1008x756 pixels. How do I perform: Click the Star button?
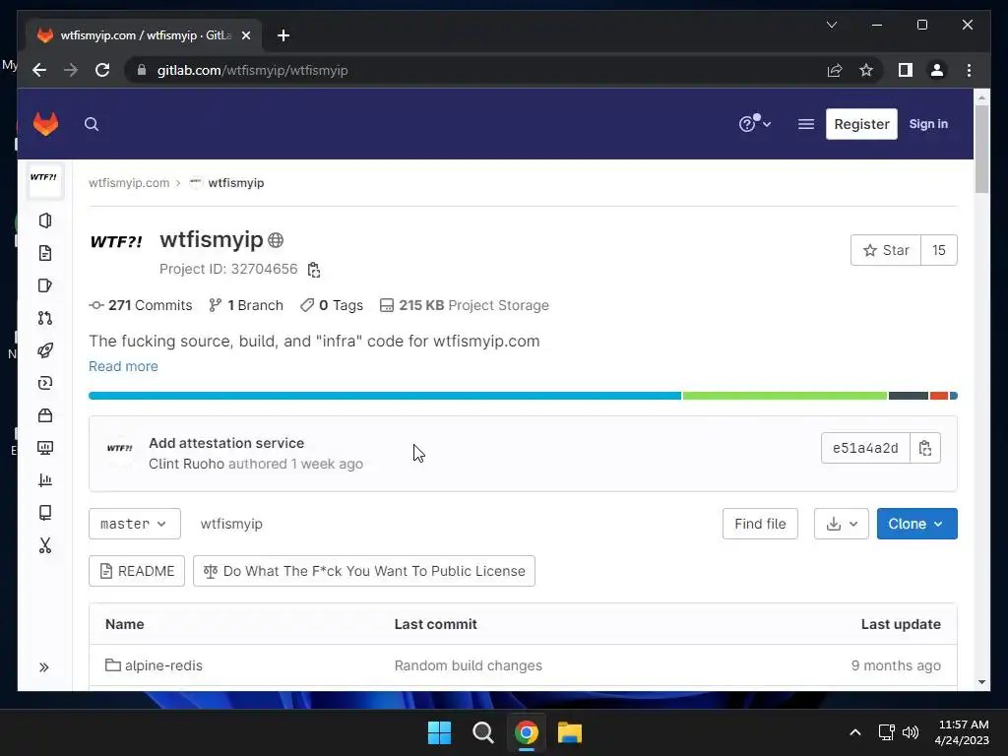click(x=886, y=250)
